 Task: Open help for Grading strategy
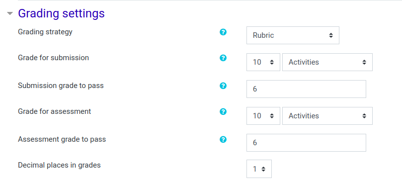(223, 32)
